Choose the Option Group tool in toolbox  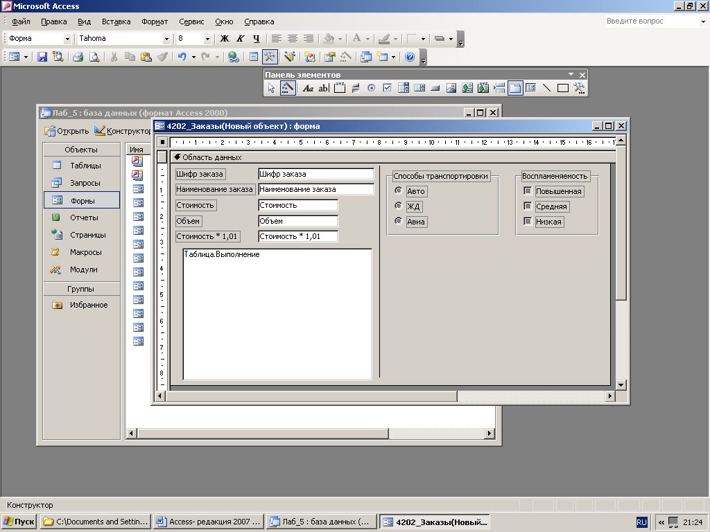[x=340, y=88]
